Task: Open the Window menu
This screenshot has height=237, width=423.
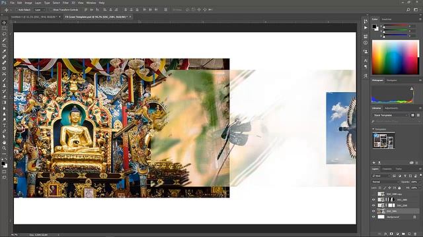Action: (x=91, y=3)
